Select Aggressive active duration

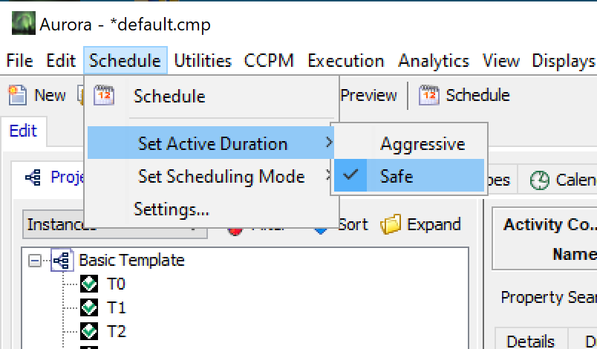tap(422, 143)
